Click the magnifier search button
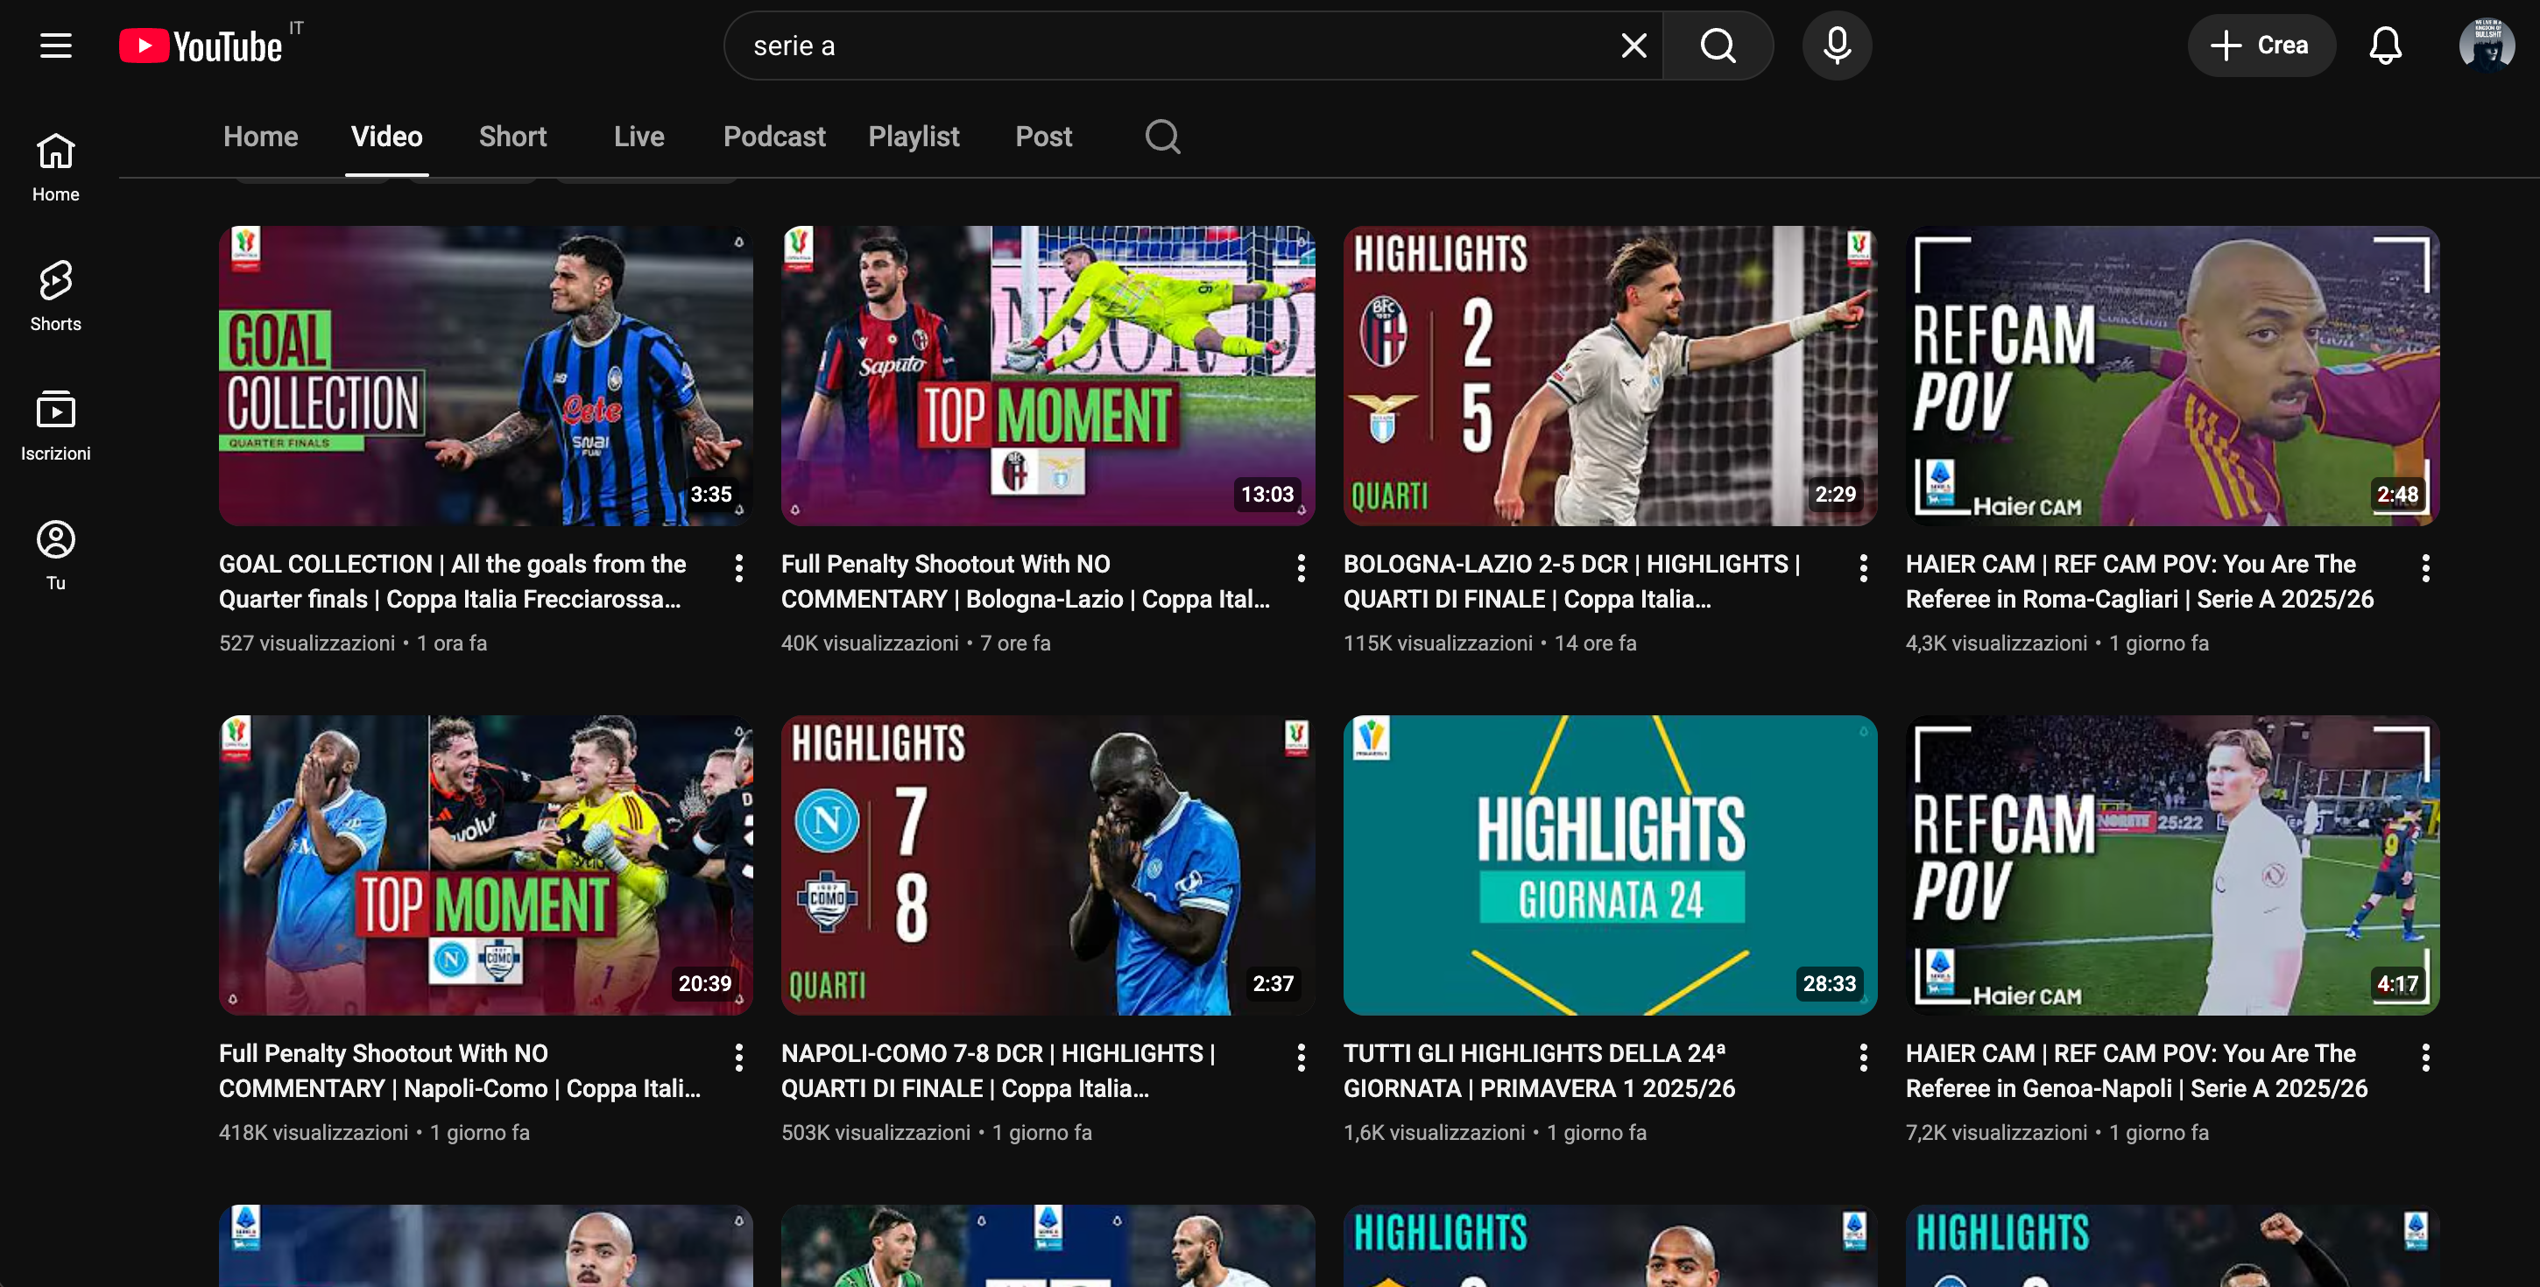The height and width of the screenshot is (1287, 2540). (1718, 46)
